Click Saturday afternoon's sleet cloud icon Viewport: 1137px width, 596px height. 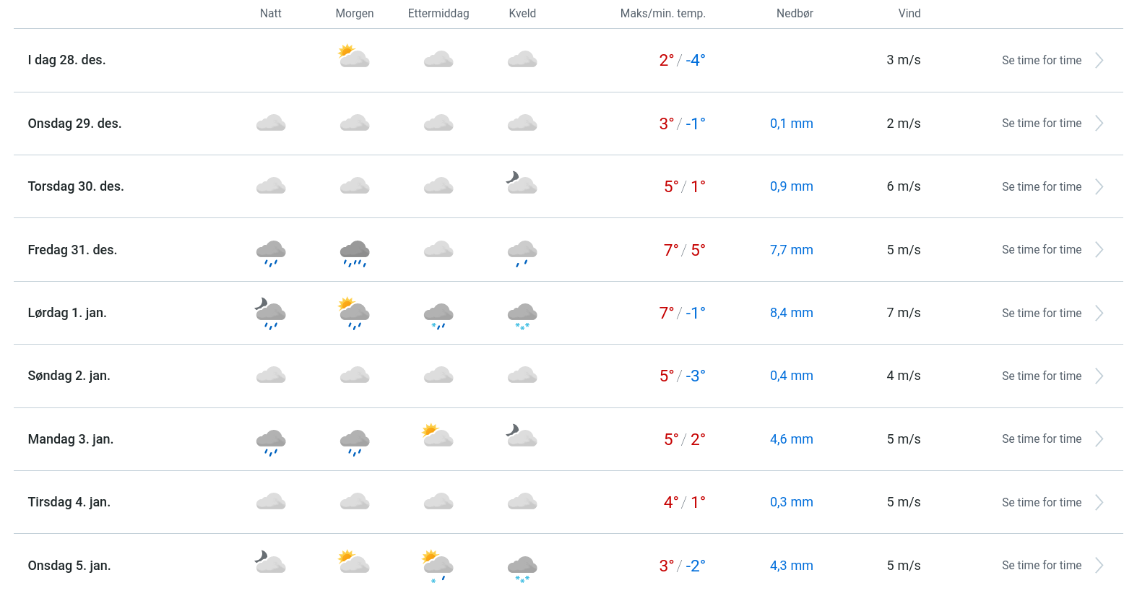pyautogui.click(x=438, y=316)
